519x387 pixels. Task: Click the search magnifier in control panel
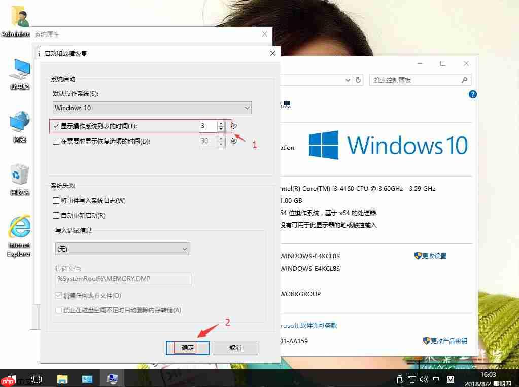coord(464,80)
